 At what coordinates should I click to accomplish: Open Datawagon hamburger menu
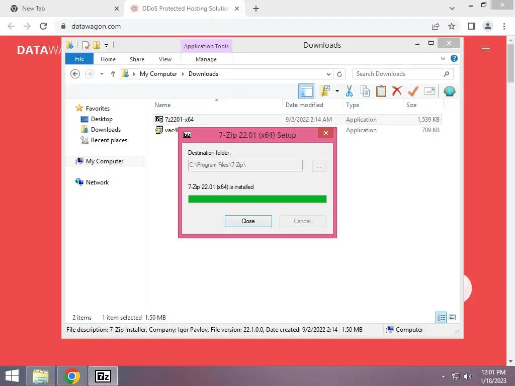tap(486, 49)
